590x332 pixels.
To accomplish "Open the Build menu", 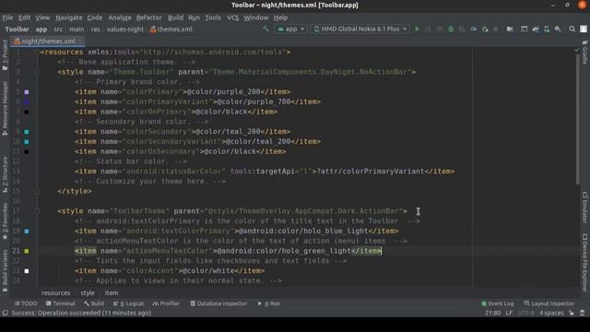I will (x=175, y=18).
